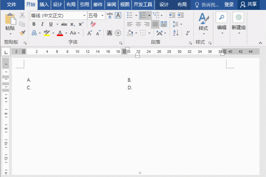Click the Distributed alignment icon
Viewport: 266px width, 177px height.
164,24
